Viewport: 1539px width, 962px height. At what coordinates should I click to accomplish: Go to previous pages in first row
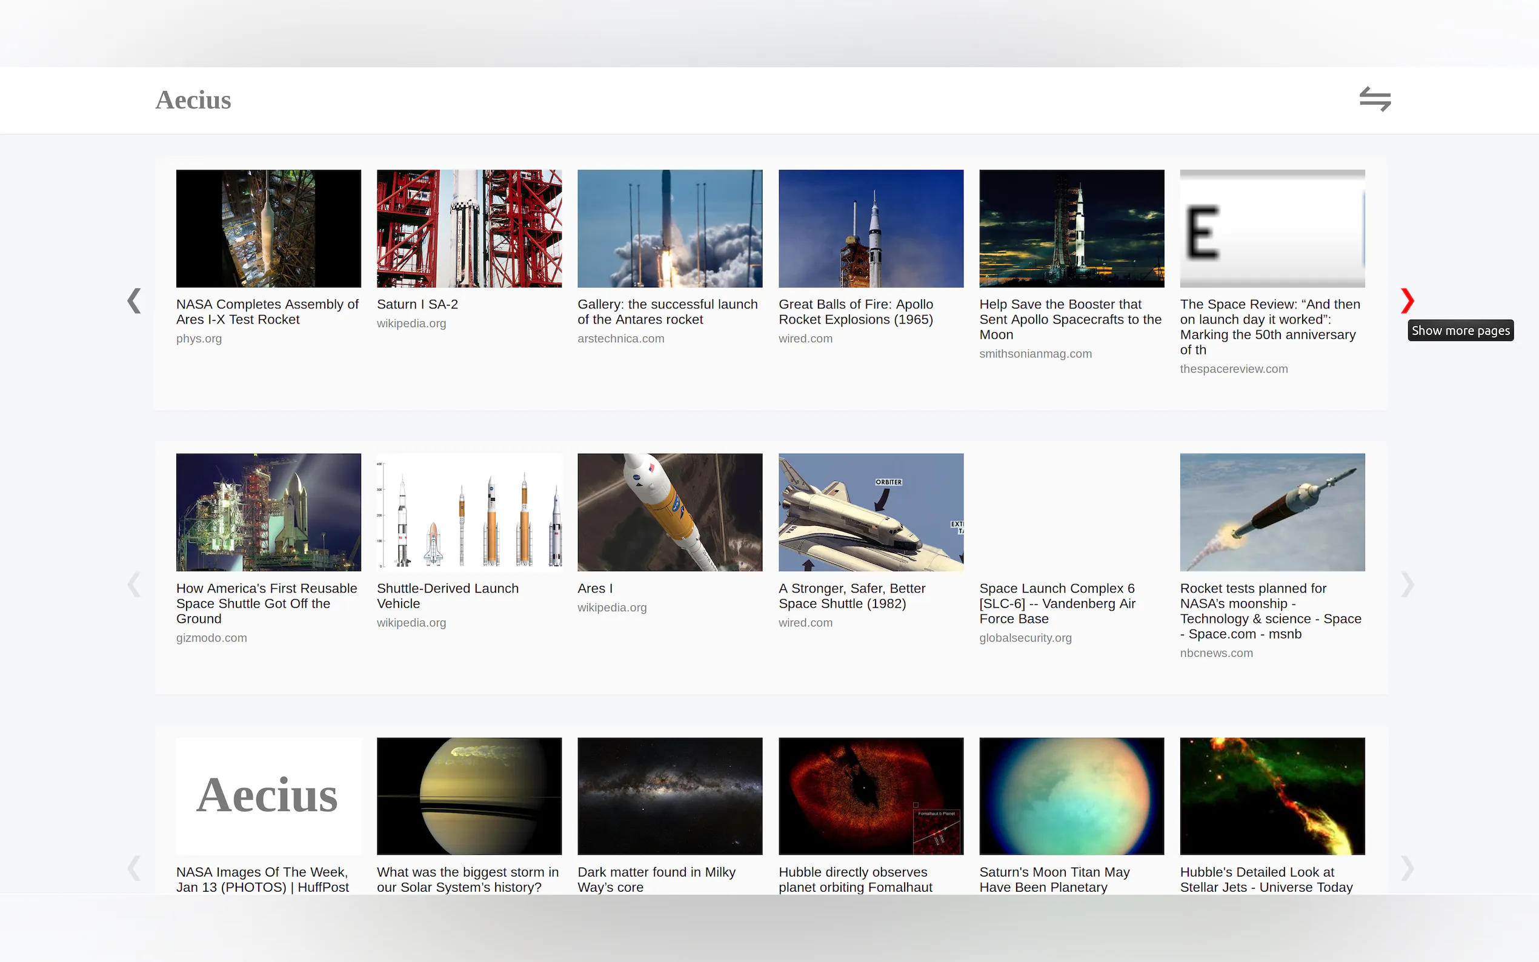point(134,301)
